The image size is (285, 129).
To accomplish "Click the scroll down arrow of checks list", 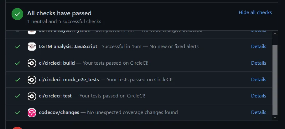I will coord(275,117).
